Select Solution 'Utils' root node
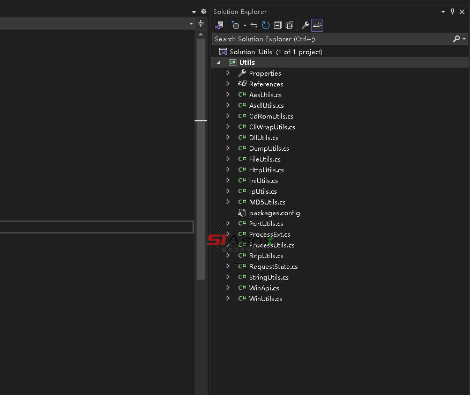This screenshot has height=395, width=470. [x=275, y=52]
